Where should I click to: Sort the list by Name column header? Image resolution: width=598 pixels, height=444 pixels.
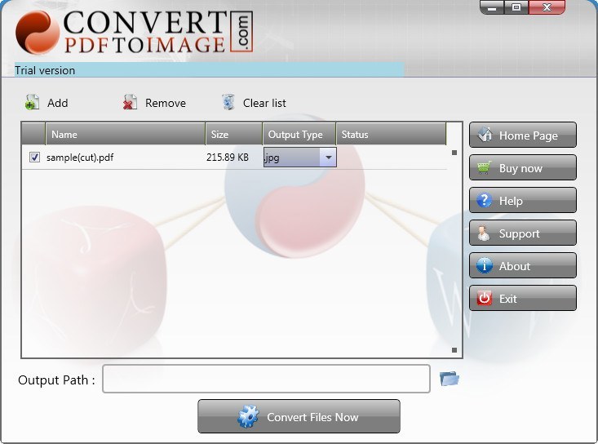pyautogui.click(x=125, y=135)
